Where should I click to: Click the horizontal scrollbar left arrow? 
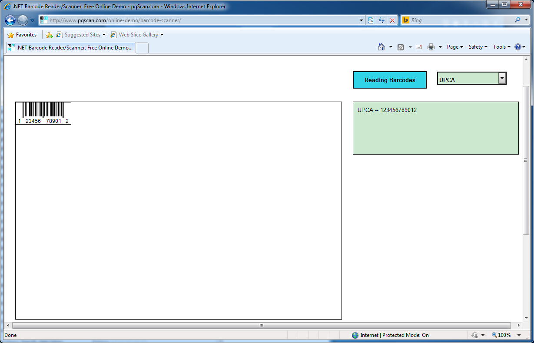point(7,325)
